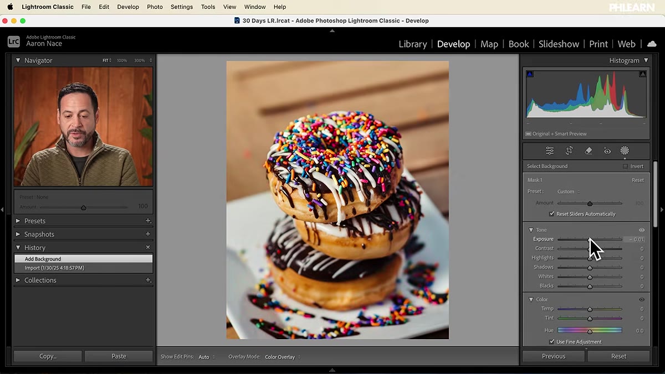Viewport: 665px width, 374px height.
Task: Add a new snapshot with plus icon
Action: click(148, 234)
